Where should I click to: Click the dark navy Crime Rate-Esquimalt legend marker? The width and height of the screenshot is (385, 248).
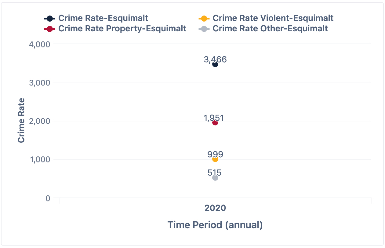coord(50,18)
